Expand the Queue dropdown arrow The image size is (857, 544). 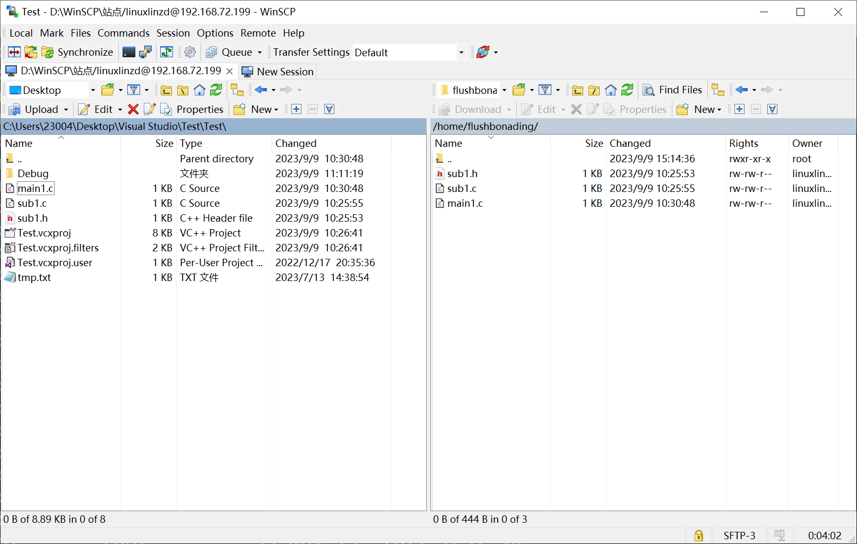pos(259,52)
